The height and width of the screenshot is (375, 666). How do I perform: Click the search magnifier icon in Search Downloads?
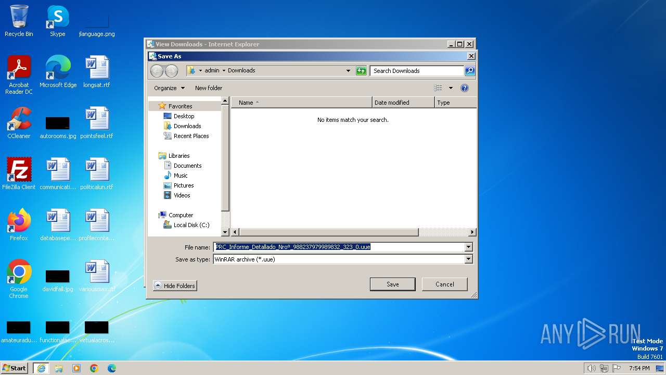point(469,71)
